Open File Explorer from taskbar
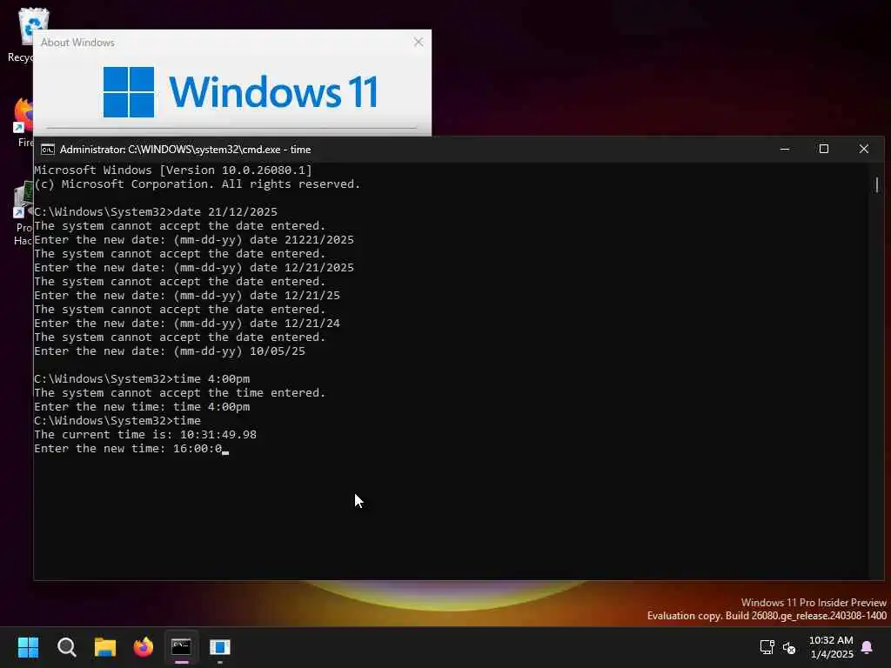 click(x=105, y=647)
